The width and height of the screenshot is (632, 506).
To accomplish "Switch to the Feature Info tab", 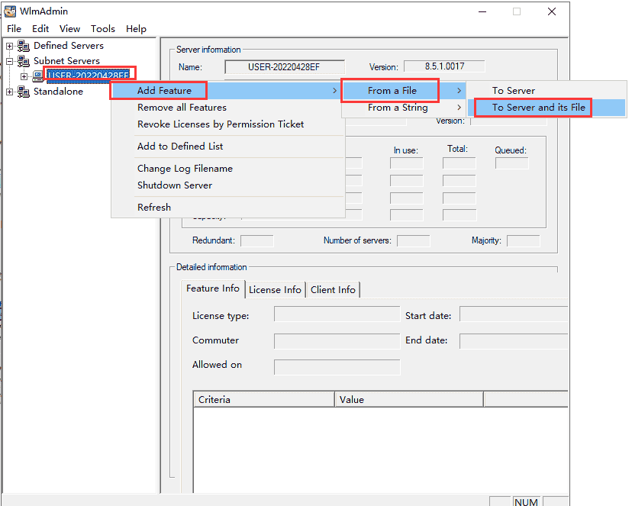I will (213, 288).
